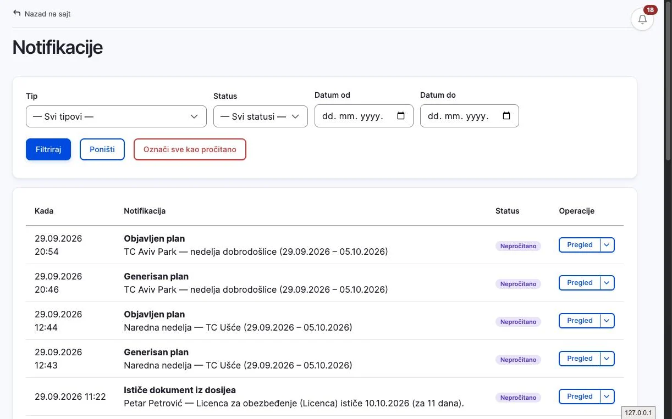Open the Tip dropdown showing Svi tipovi
Viewport: 672px width, 419px height.
click(116, 116)
